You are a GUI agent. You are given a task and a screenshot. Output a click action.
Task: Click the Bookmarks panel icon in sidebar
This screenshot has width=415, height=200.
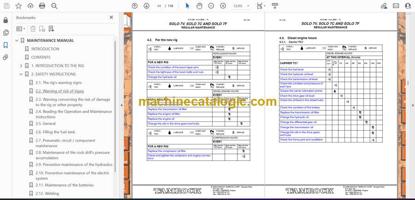6,45
